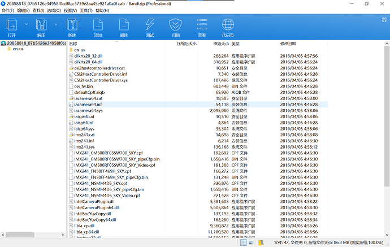Screen dimensions: 390x247
Task: Sort by original size (原始大小) column header
Action: pyautogui.click(x=221, y=44)
